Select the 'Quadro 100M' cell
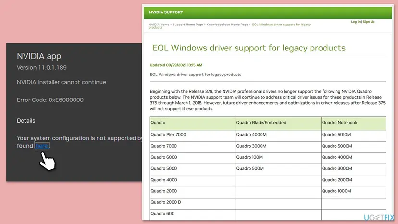Viewport: 398px width, 224px height. coord(278,158)
